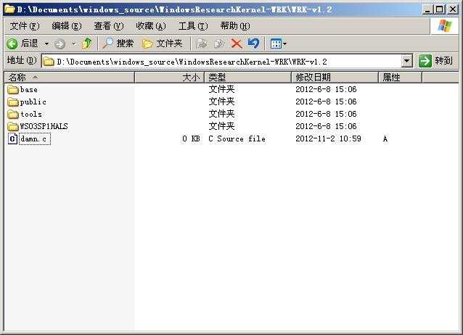Click the file name damn.c
The height and width of the screenshot is (335, 463).
click(35, 138)
